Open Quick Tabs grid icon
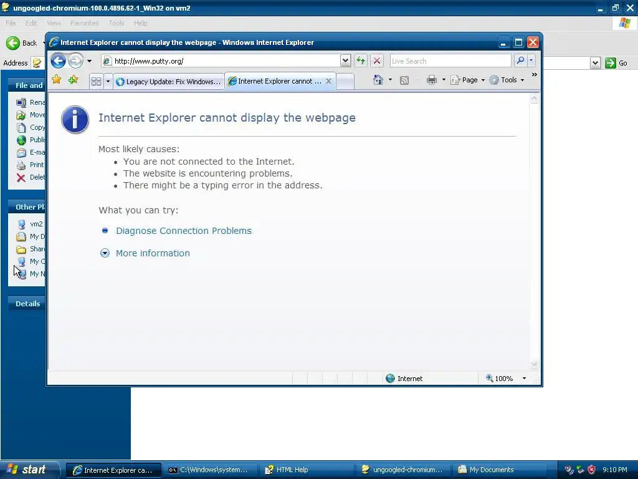This screenshot has width=638, height=479. pyautogui.click(x=96, y=82)
